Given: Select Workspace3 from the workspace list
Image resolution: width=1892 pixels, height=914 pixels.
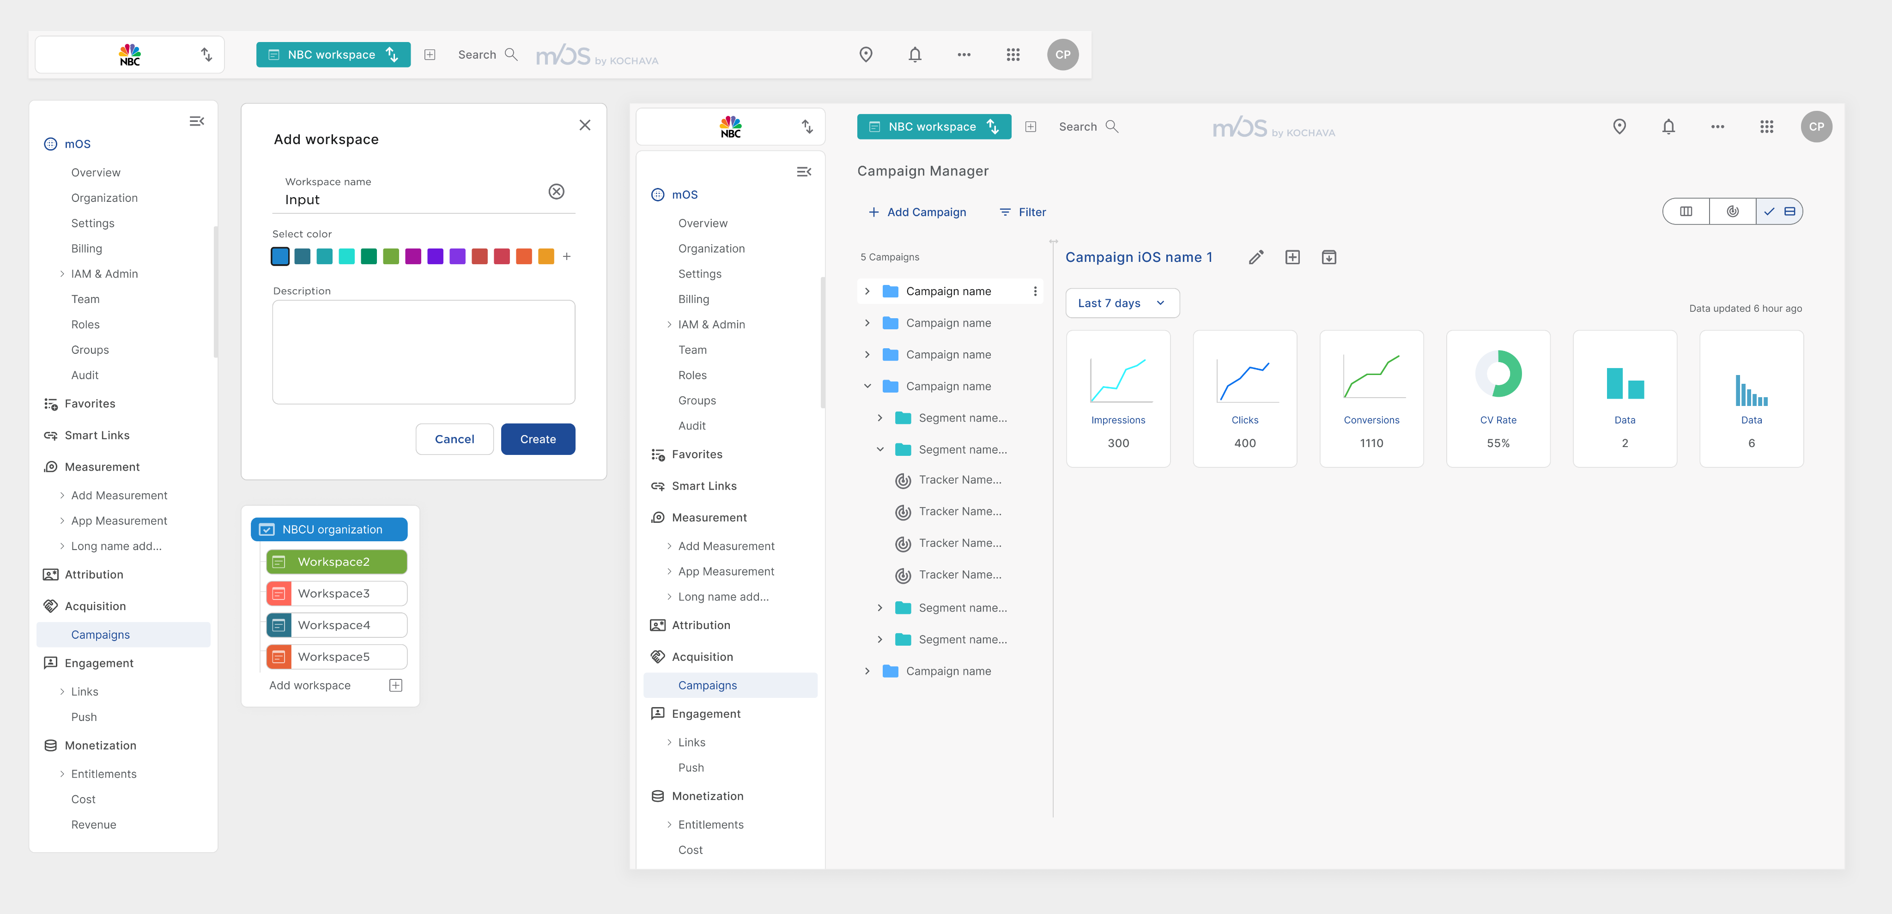Looking at the screenshot, I should coord(336,593).
